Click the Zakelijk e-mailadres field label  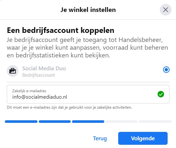coord(29,91)
